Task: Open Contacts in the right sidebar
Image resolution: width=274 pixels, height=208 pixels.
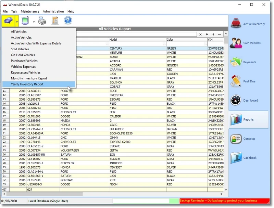Action: (249, 139)
